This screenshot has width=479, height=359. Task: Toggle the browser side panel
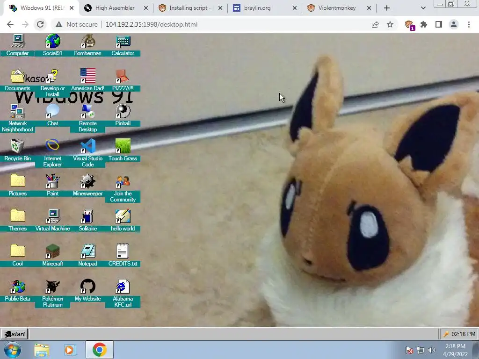pos(439,24)
